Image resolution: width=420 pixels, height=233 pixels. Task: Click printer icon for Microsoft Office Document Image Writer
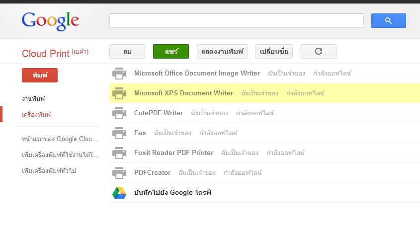(119, 74)
